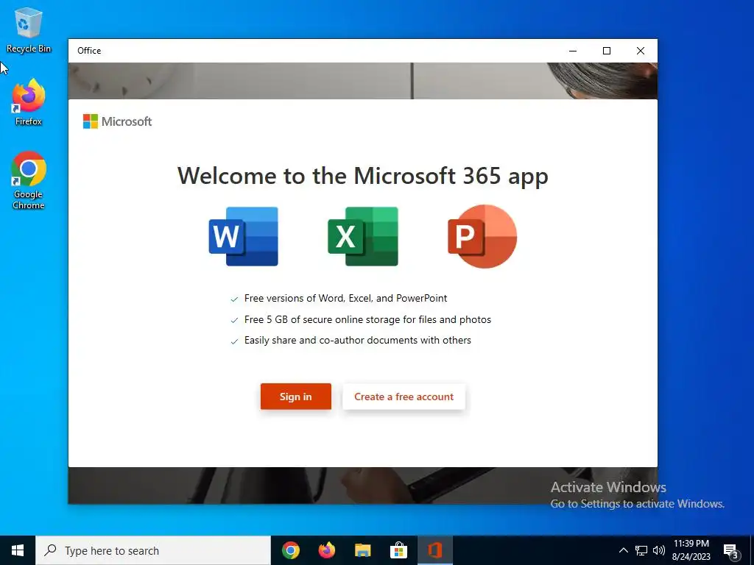Viewport: 754px width, 565px height.
Task: Open Microsoft Store from the taskbar
Action: click(398, 550)
